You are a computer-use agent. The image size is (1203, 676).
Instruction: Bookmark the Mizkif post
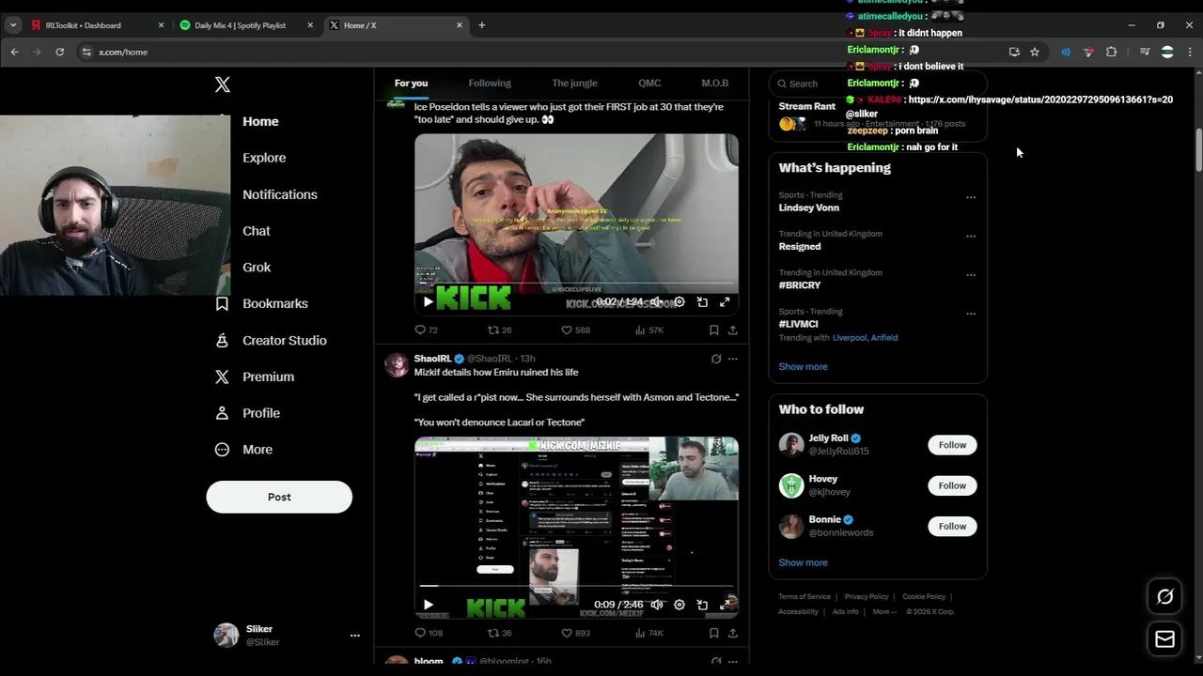click(713, 634)
